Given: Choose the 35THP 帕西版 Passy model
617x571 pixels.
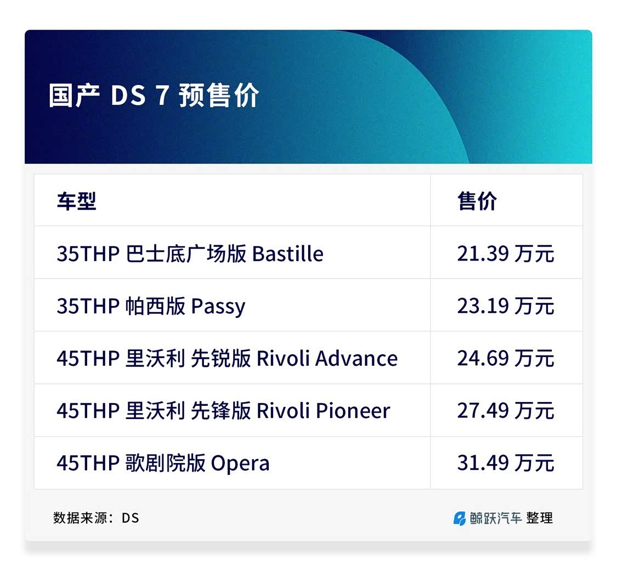Looking at the screenshot, I should [151, 306].
